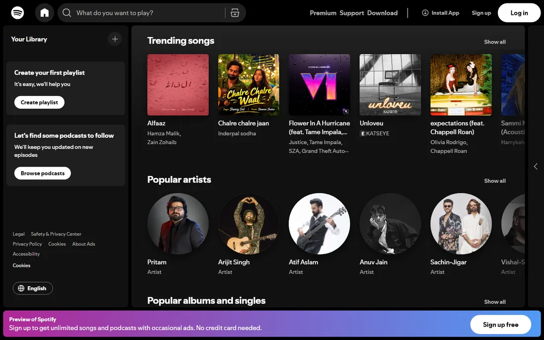Image resolution: width=544 pixels, height=340 pixels.
Task: Open the expectations song cover art
Action: click(x=461, y=85)
